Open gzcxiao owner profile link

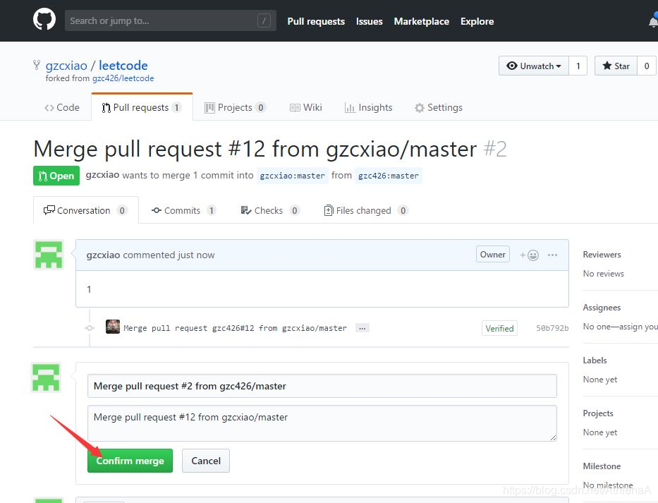pyautogui.click(x=66, y=66)
